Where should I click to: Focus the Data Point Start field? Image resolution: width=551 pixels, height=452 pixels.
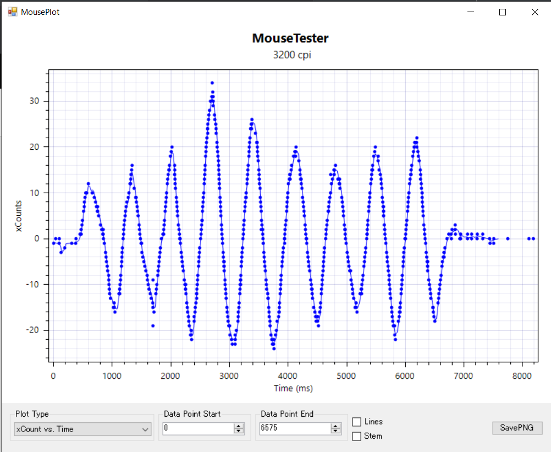[198, 428]
